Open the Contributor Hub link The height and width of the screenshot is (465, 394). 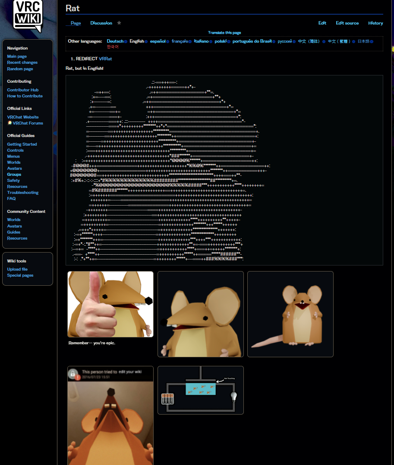pyautogui.click(x=22, y=90)
